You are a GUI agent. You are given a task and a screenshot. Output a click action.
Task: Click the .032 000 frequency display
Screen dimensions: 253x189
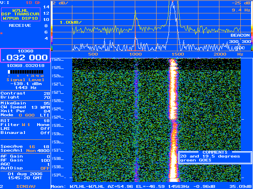25,57
